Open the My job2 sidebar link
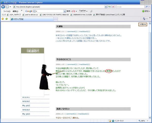 click(26, 106)
